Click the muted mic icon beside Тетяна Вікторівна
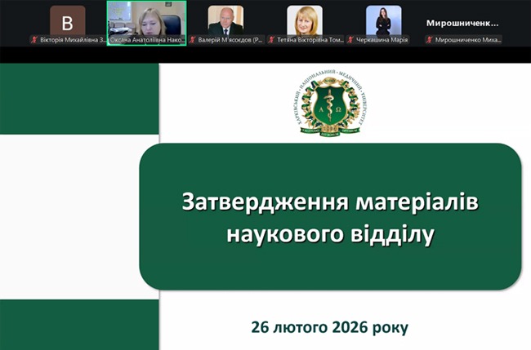The height and width of the screenshot is (350, 531). point(271,40)
